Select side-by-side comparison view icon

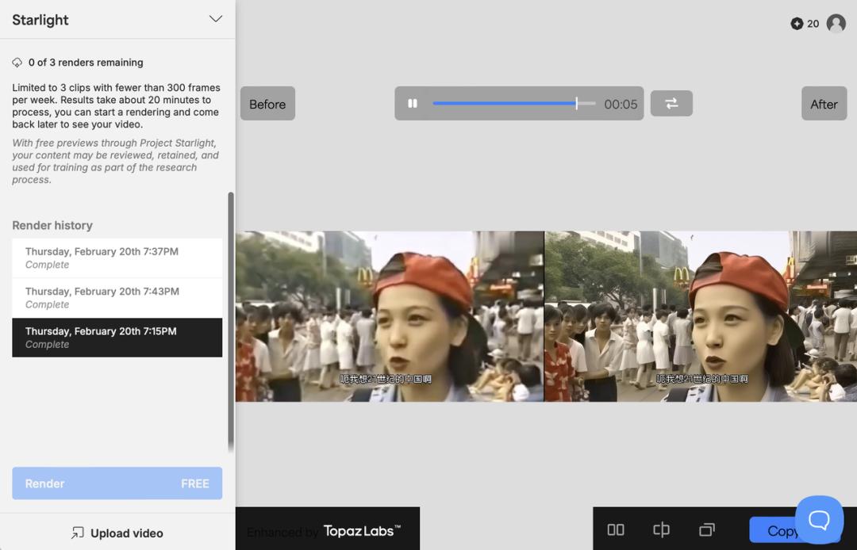tap(616, 529)
